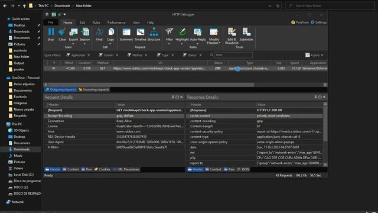
Task: Click Downloads in Explorer address breadcrumb
Action: (62, 6)
